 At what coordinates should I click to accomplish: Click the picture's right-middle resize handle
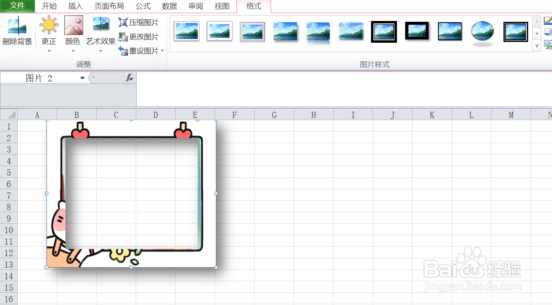(216, 193)
